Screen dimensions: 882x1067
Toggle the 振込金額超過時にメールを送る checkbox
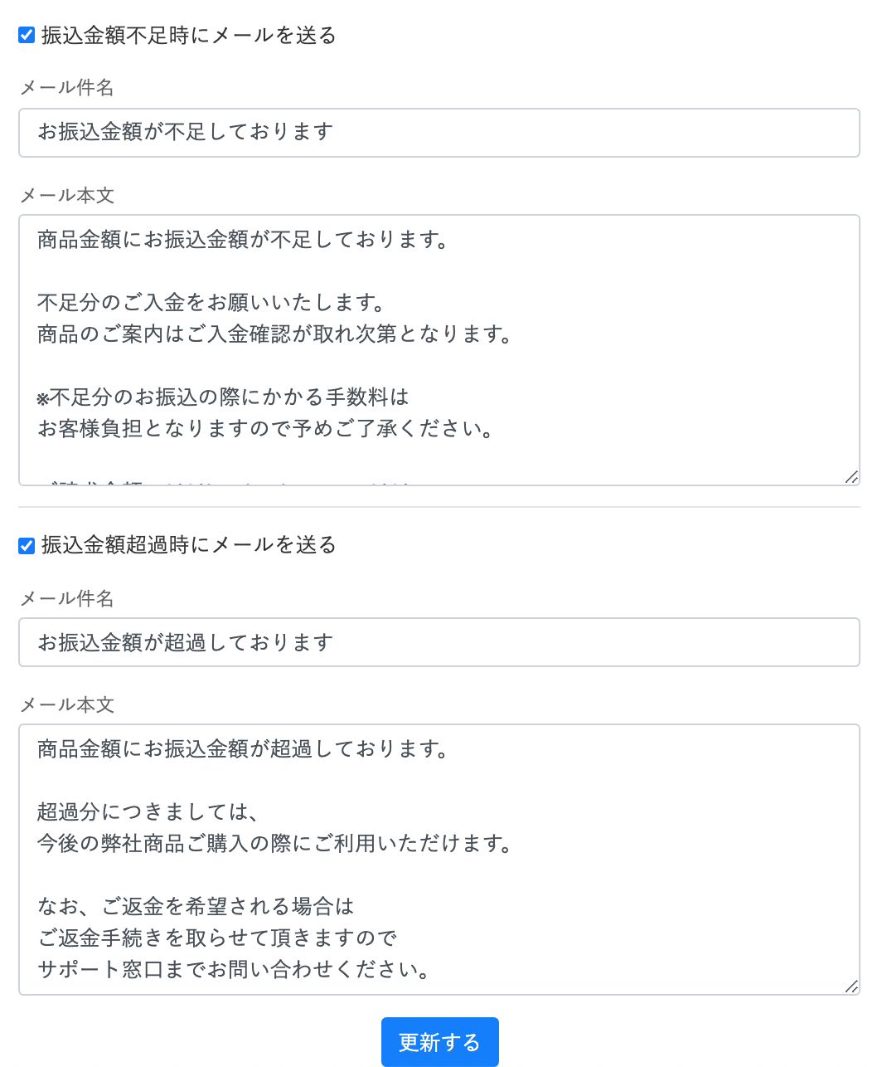27,545
